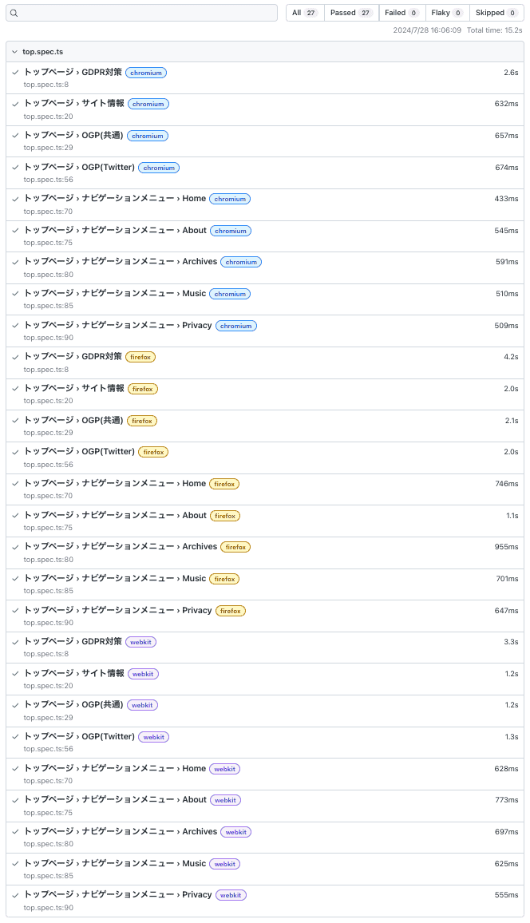This screenshot has height=923, width=530.
Task: Click chromium badge on サイト情報 test
Action: click(x=148, y=104)
